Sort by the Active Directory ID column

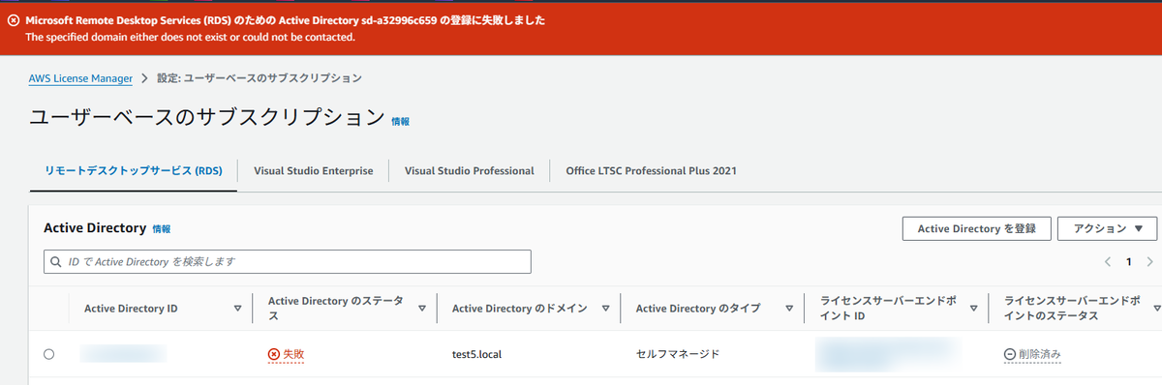(238, 309)
